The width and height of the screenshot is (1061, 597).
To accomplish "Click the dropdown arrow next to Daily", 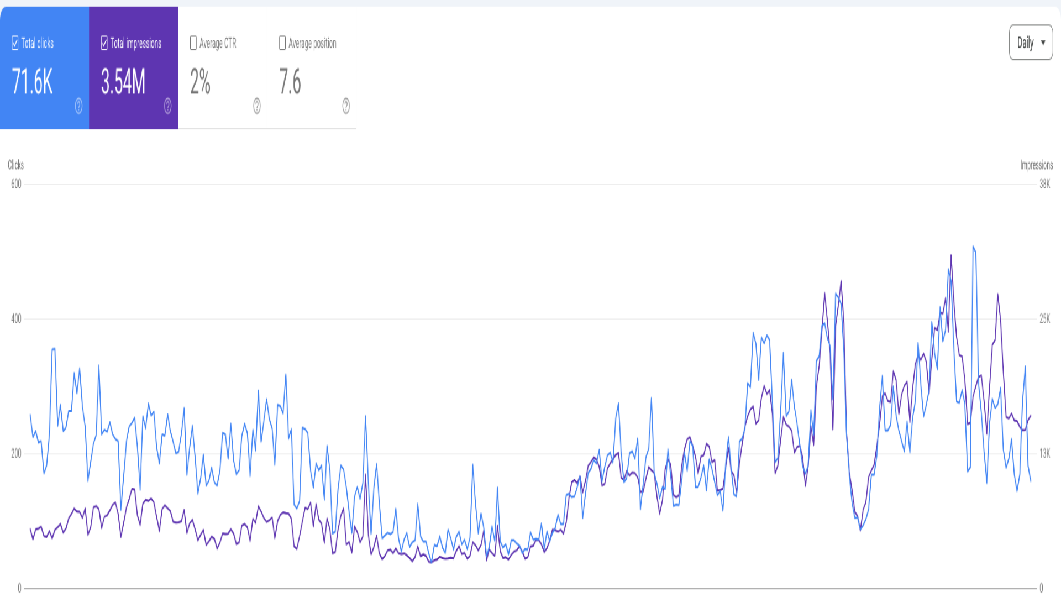I will (1044, 42).
